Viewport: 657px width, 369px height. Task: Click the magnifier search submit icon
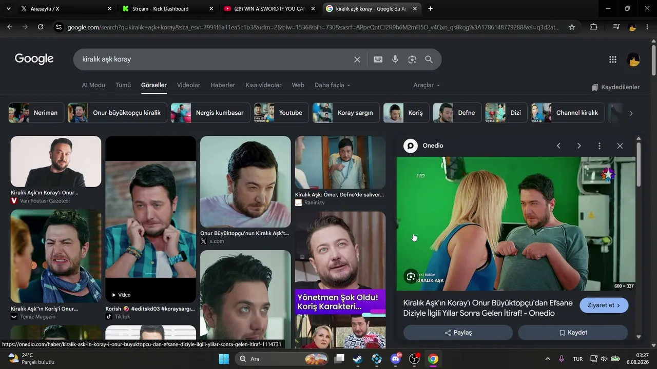pyautogui.click(x=429, y=59)
